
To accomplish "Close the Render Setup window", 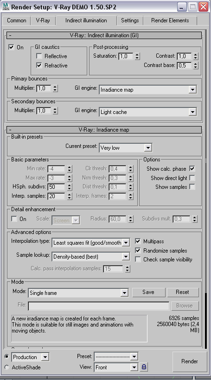I will [204, 7].
